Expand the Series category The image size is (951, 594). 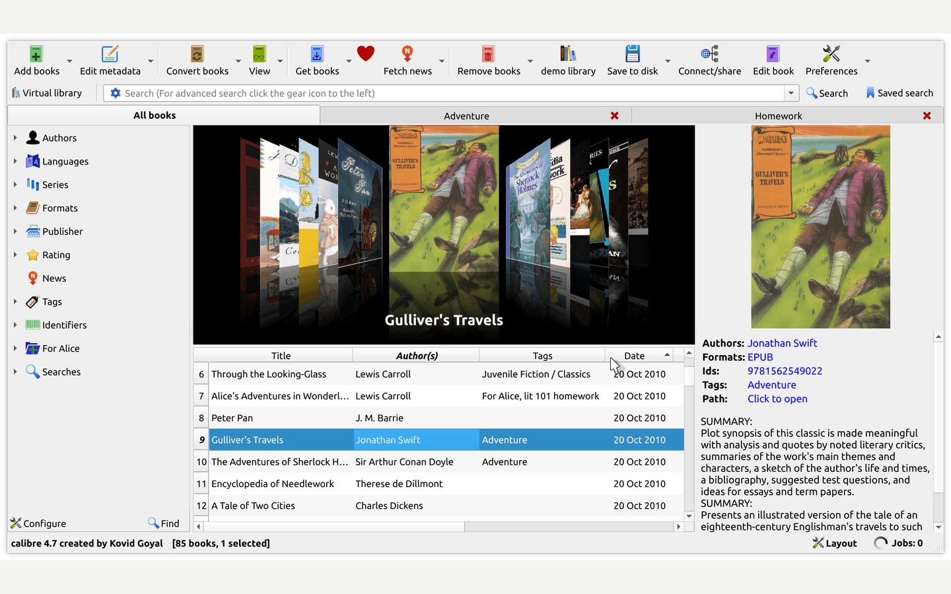15,185
